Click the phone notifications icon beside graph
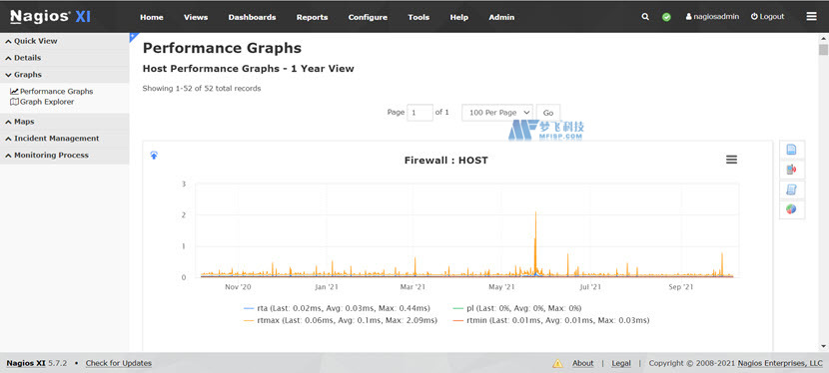829x373 pixels. pyautogui.click(x=791, y=170)
